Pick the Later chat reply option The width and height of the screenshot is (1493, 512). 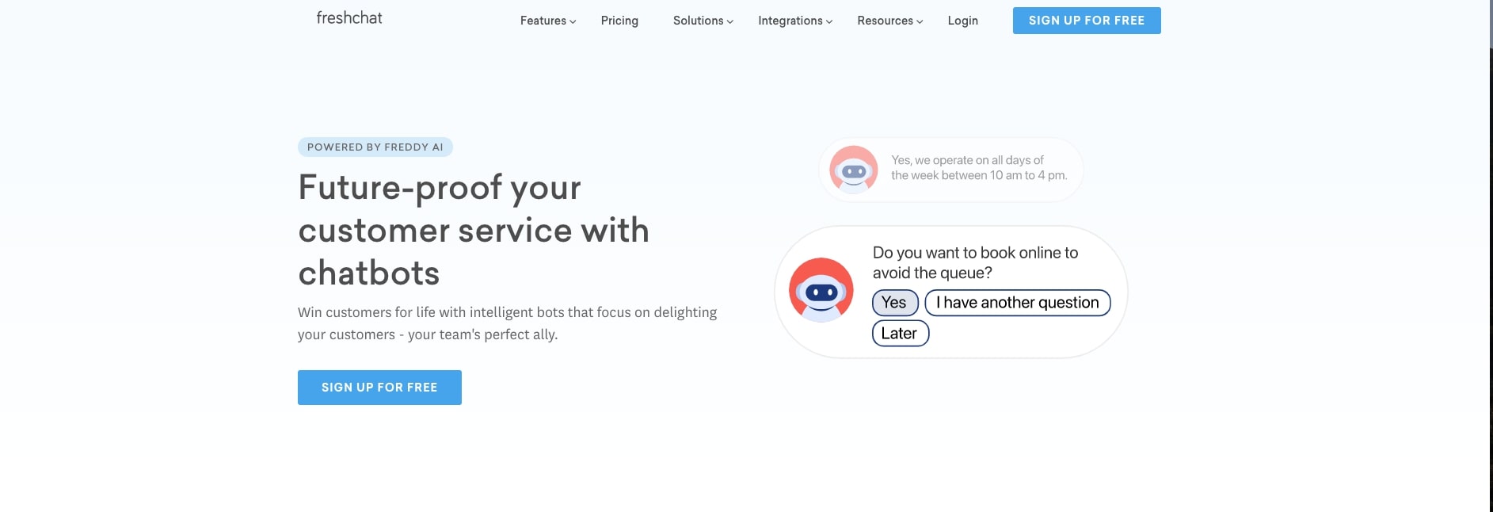pos(901,334)
